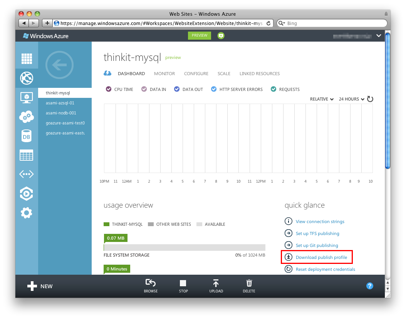Click download icon beside Download publish profile

click(289, 257)
